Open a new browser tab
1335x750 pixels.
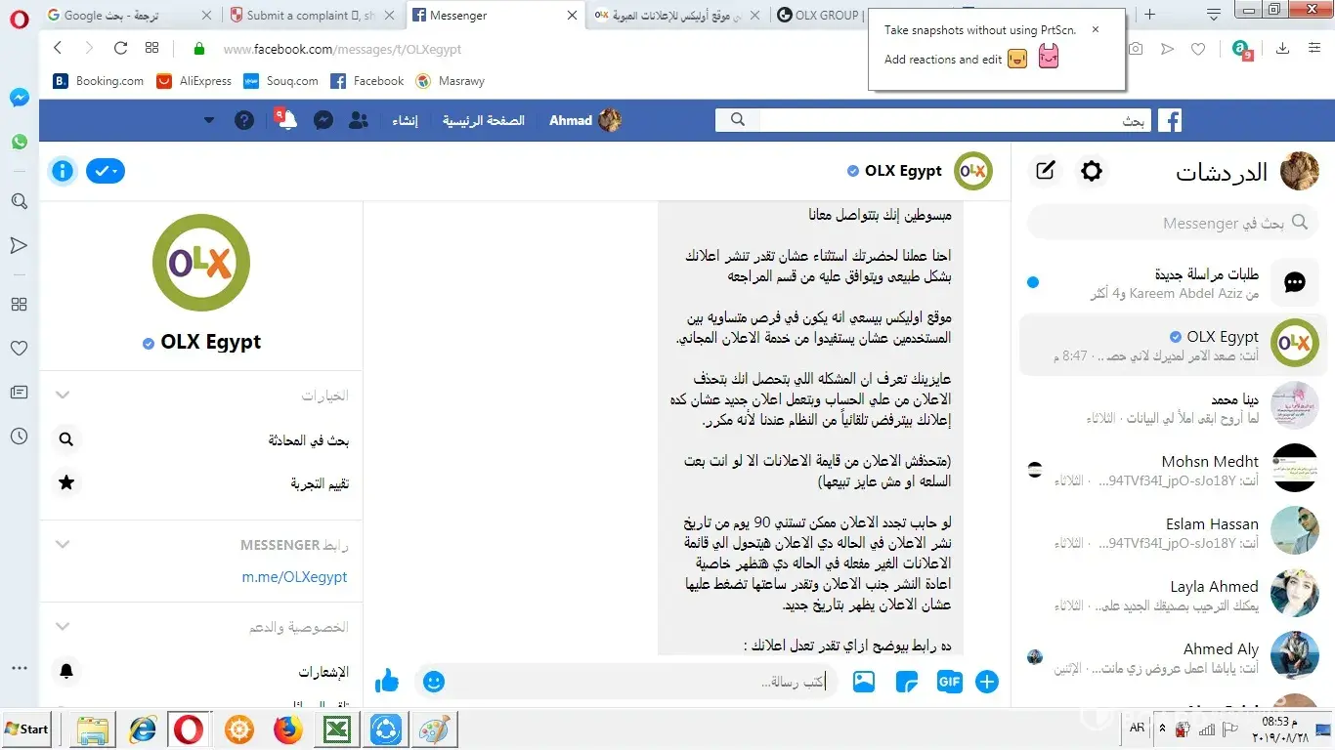click(1149, 15)
